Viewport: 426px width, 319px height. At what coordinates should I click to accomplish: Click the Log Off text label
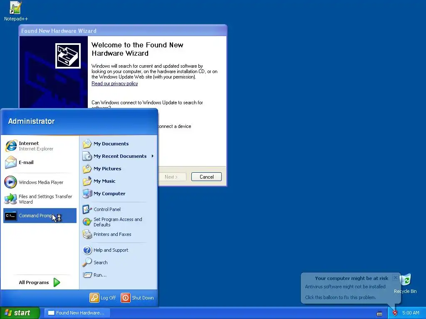tap(108, 297)
